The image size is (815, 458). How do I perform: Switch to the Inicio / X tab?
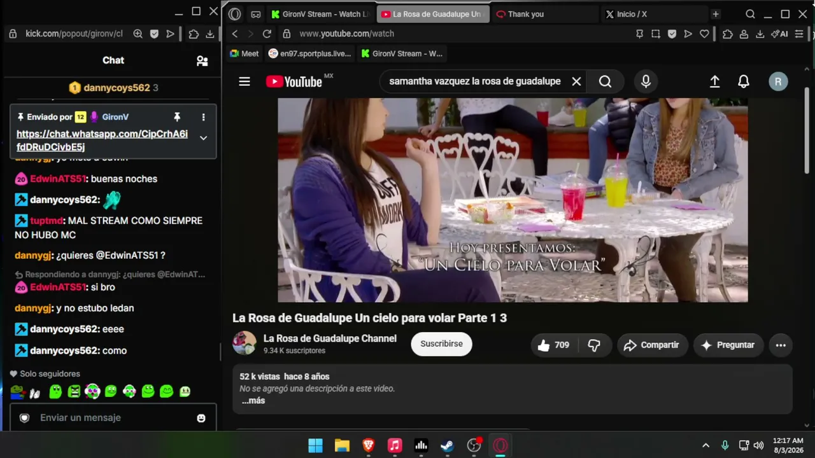654,14
